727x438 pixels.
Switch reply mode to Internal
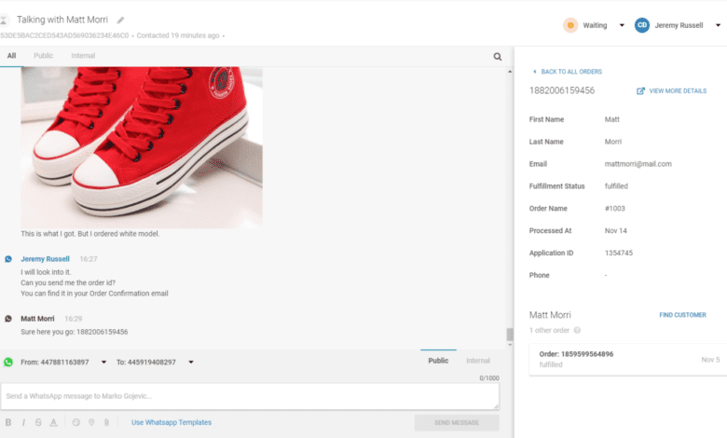(x=478, y=361)
